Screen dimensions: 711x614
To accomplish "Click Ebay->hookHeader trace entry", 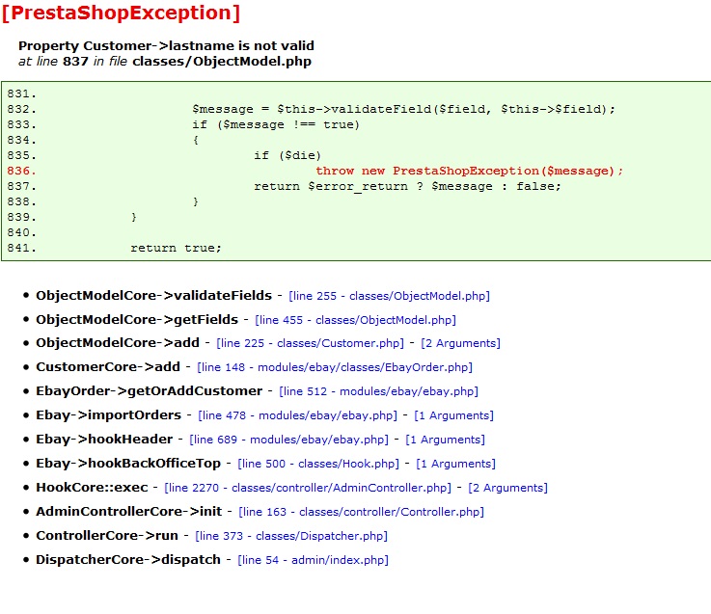I will (x=104, y=439).
